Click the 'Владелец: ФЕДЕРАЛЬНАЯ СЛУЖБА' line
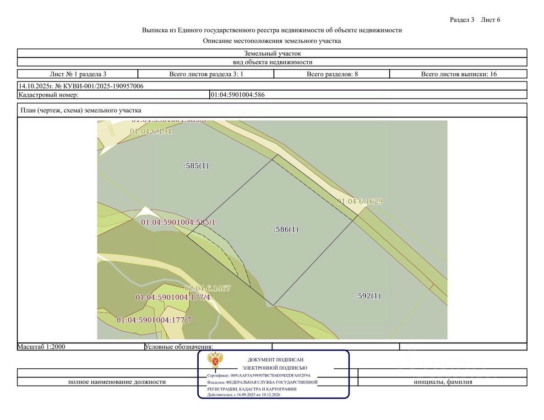The image size is (544, 420). [x=262, y=382]
